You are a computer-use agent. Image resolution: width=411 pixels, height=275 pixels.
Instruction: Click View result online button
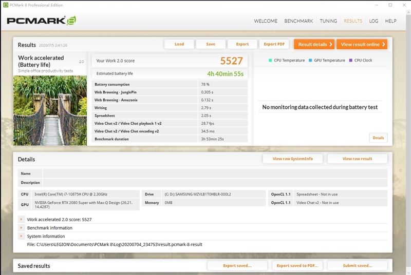(362, 45)
